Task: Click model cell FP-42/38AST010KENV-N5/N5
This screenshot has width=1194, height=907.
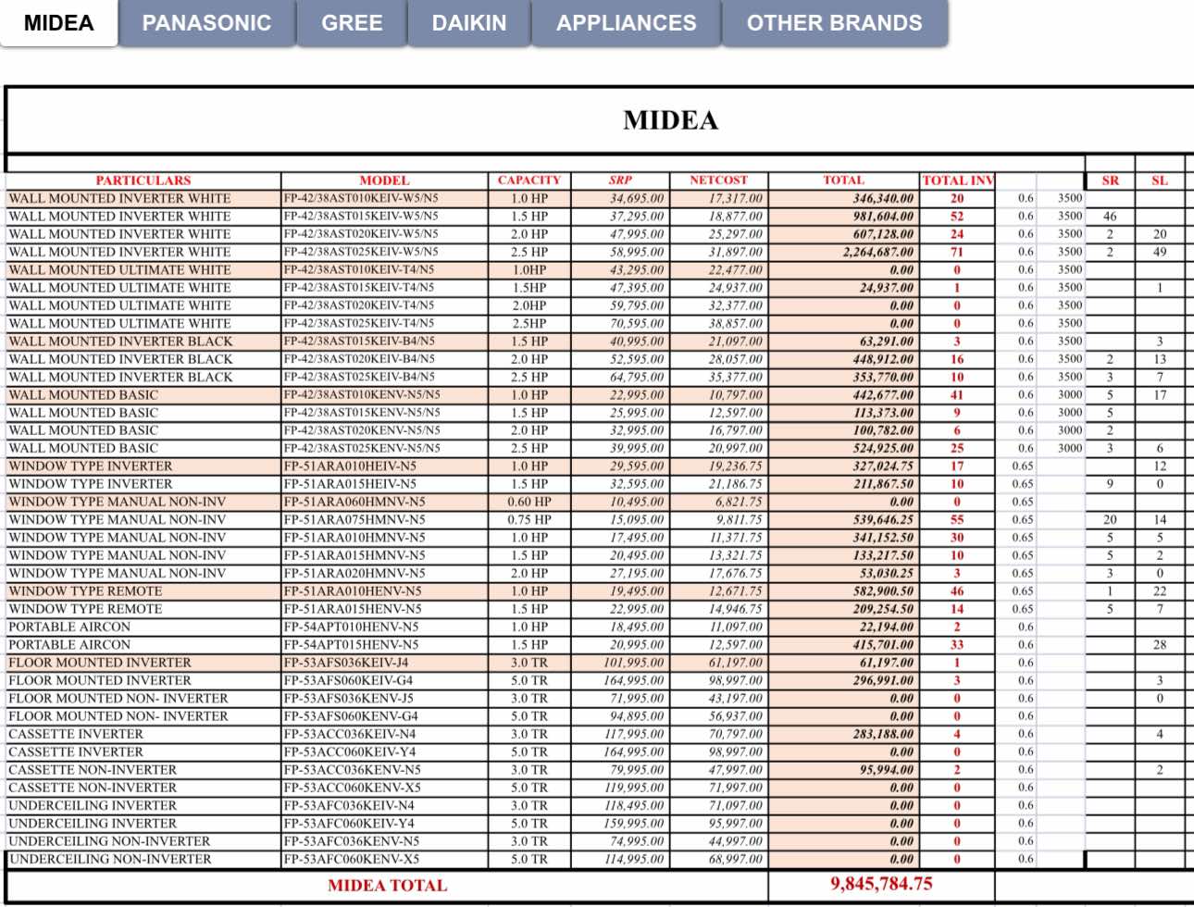Action: (x=384, y=394)
